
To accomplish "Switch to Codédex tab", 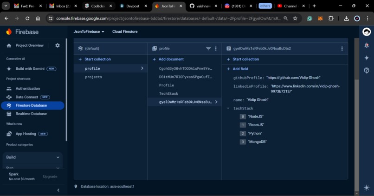I will pyautogui.click(x=98, y=6).
